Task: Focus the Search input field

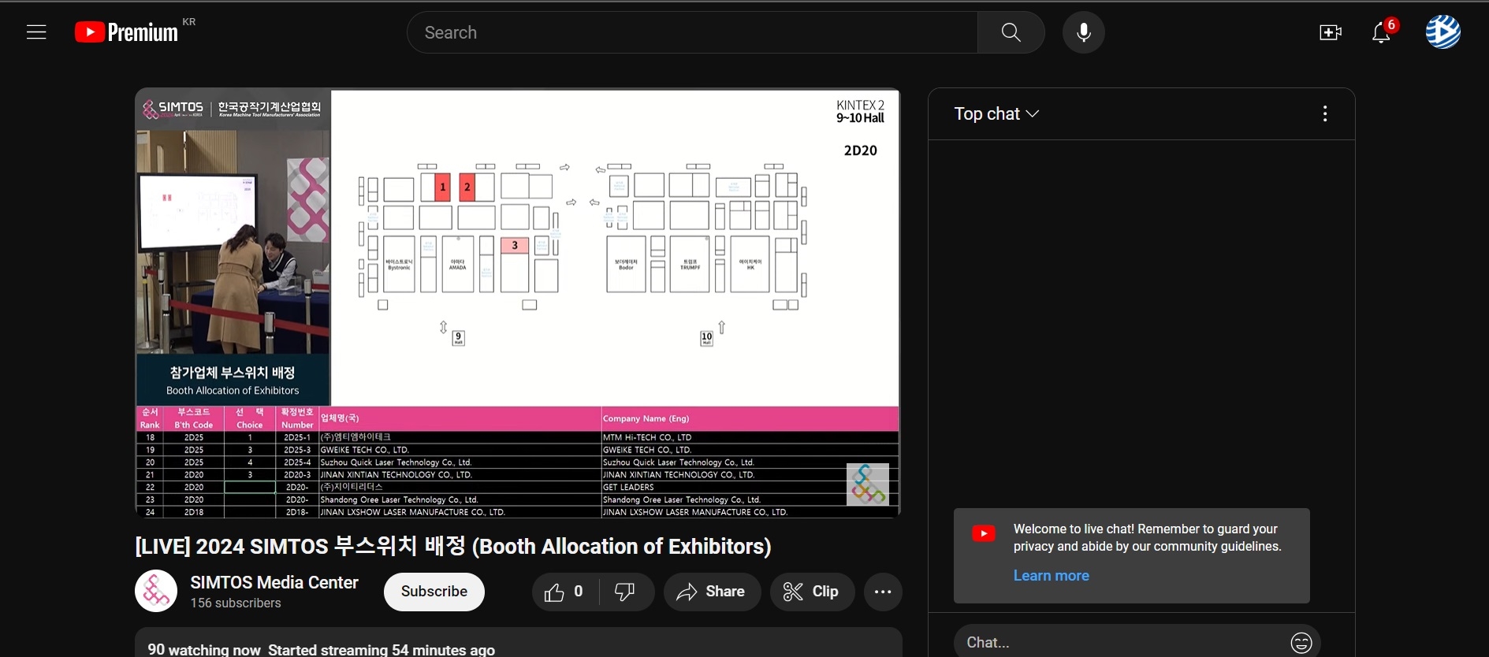Action: [693, 32]
